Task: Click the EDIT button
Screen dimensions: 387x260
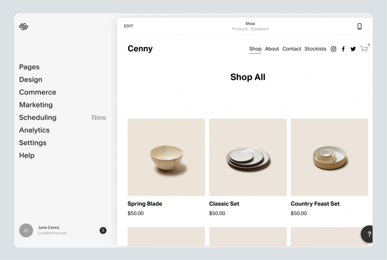Action: 128,26
